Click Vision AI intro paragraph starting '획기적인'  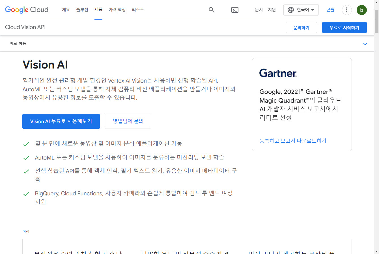tap(129, 89)
